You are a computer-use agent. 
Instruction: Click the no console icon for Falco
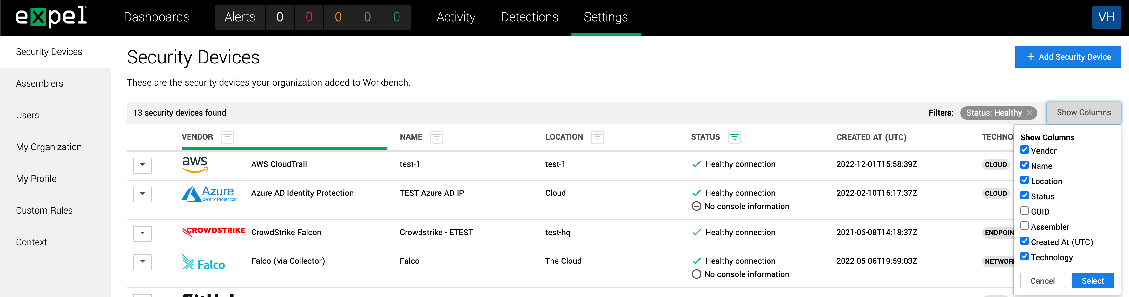696,274
